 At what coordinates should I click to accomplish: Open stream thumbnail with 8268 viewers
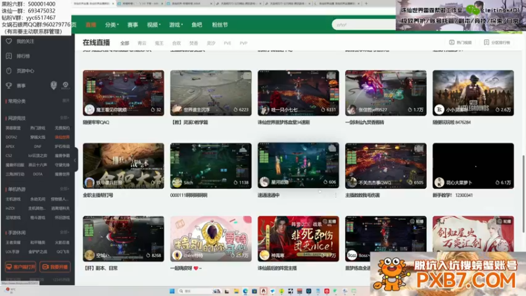(124, 239)
